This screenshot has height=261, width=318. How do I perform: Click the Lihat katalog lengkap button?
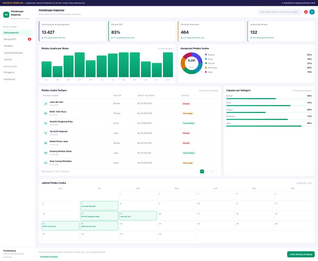point(301,254)
